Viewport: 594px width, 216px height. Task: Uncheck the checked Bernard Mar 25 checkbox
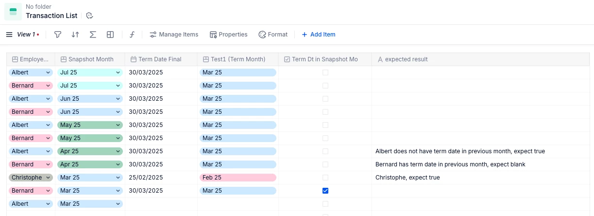[x=325, y=191]
